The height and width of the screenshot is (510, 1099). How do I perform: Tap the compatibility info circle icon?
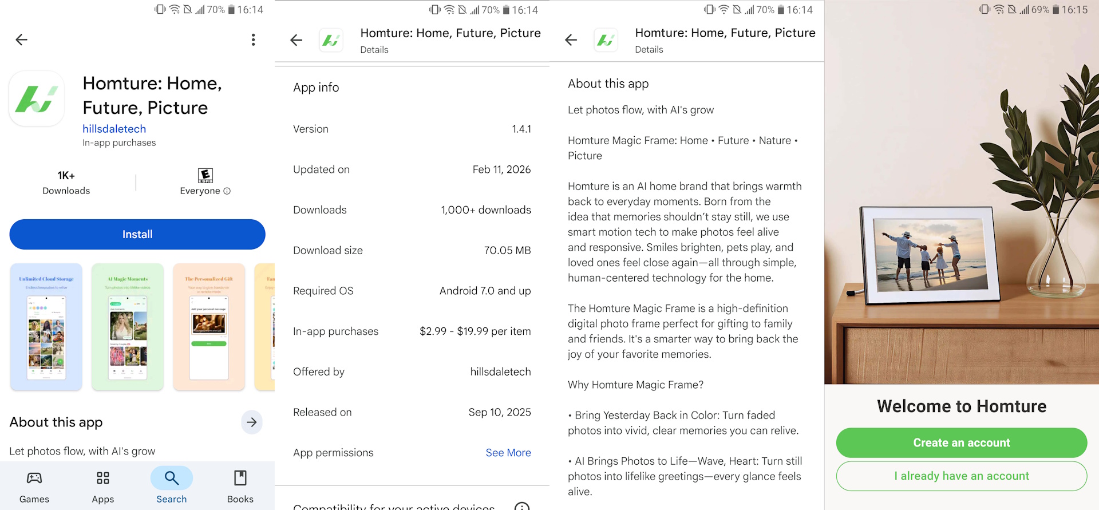[521, 506]
